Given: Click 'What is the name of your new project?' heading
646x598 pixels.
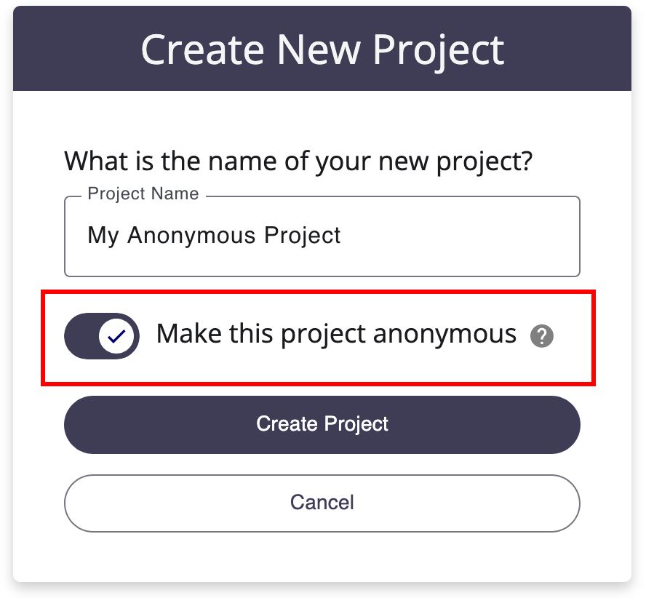Looking at the screenshot, I should [x=298, y=162].
